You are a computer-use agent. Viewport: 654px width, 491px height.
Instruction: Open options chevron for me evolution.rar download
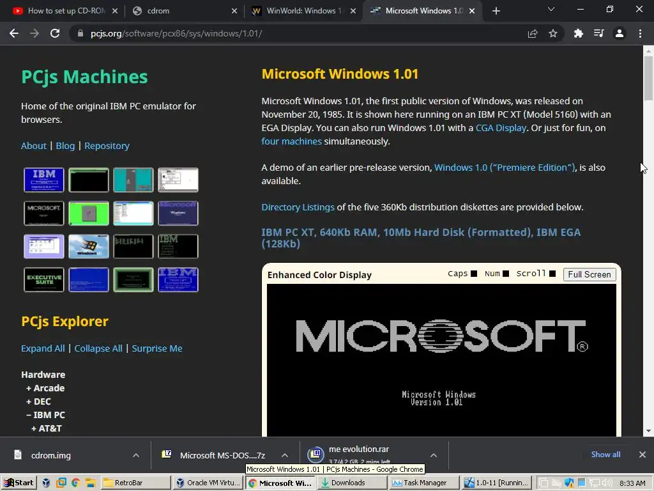click(434, 455)
